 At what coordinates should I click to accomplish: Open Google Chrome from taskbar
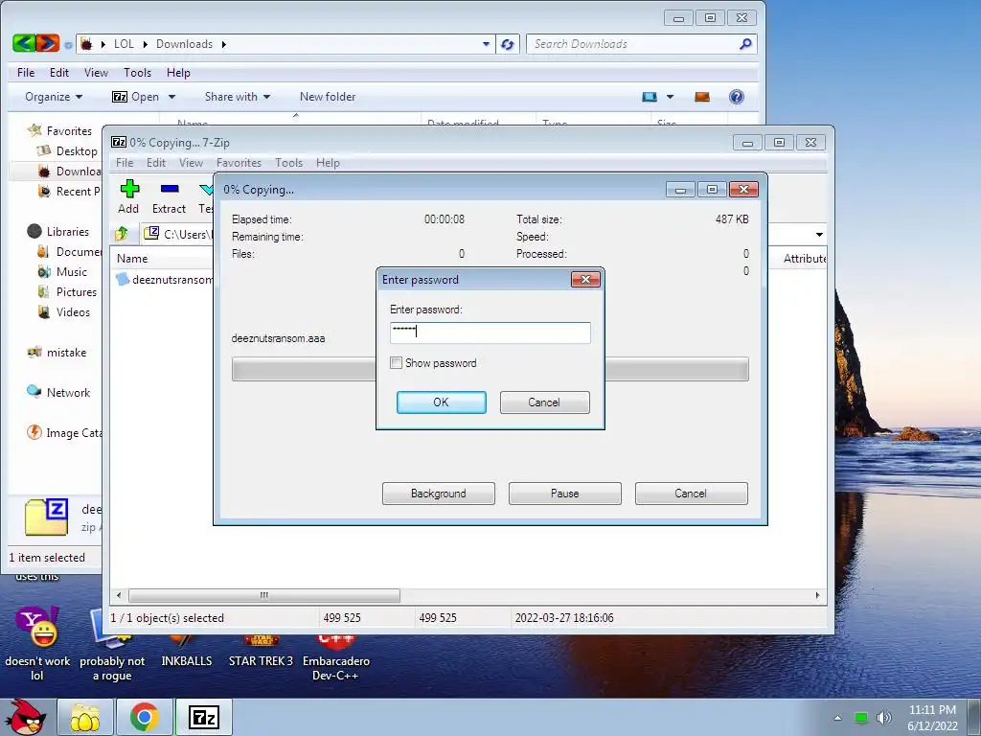[x=145, y=717]
